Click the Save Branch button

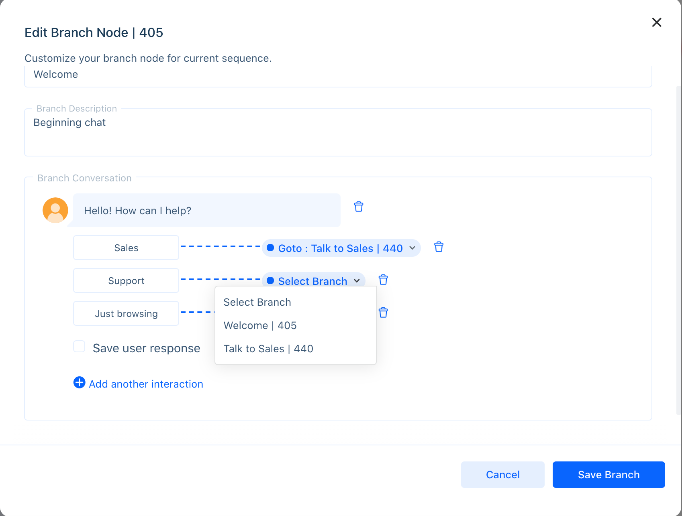pos(608,475)
